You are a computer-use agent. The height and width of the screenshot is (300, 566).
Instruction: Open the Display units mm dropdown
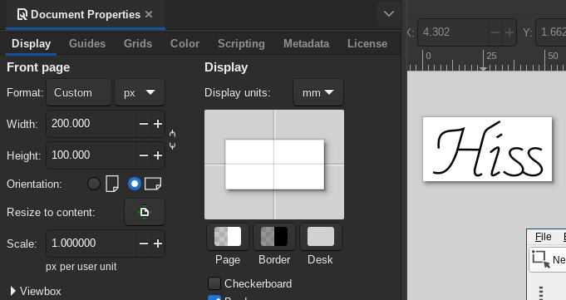318,93
